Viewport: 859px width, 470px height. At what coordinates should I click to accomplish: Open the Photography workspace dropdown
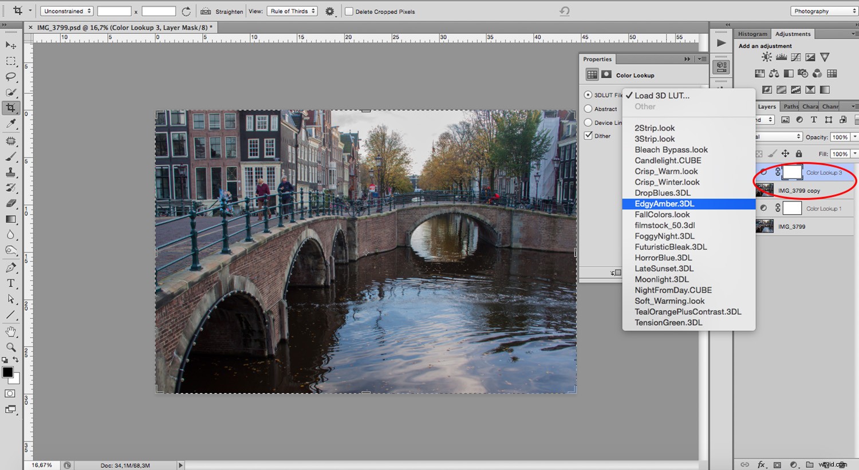tap(823, 11)
